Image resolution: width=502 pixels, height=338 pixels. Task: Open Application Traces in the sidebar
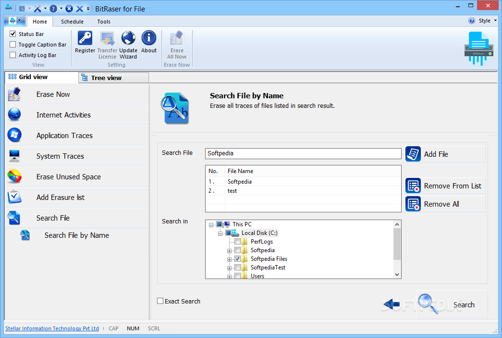tap(77, 136)
